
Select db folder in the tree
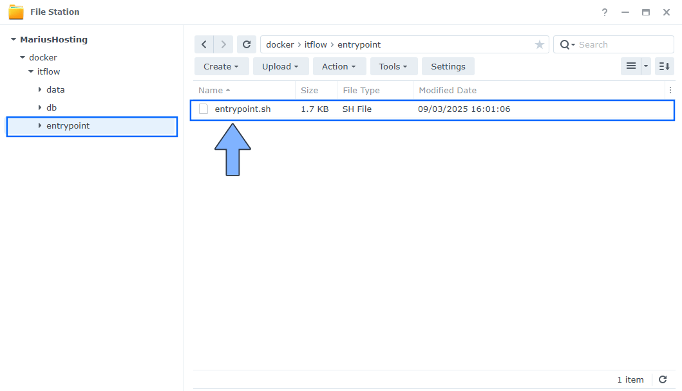point(52,107)
